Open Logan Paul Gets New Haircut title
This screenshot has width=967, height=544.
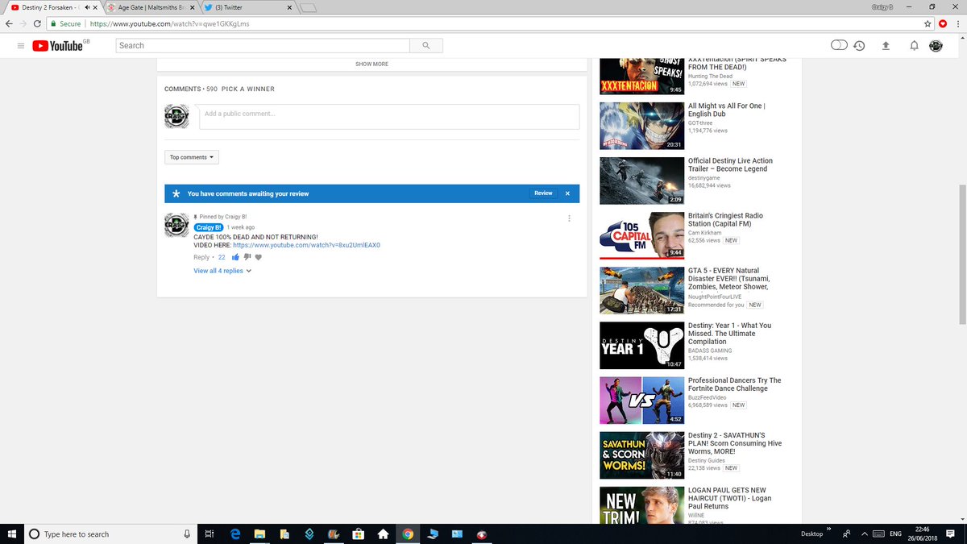tap(729, 498)
